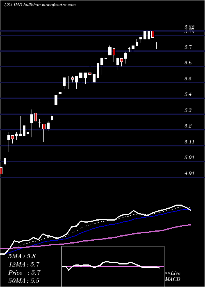This screenshot has height=287, width=205.
Task: Click the 5.11 price axis label
Action: pos(189,142)
